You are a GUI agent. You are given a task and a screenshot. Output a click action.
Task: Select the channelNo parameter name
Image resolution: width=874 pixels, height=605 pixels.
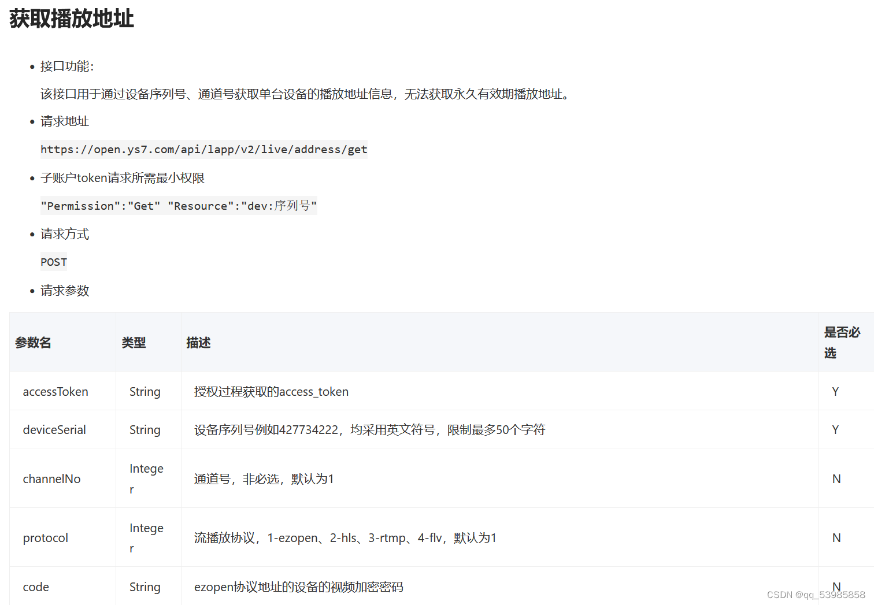51,478
